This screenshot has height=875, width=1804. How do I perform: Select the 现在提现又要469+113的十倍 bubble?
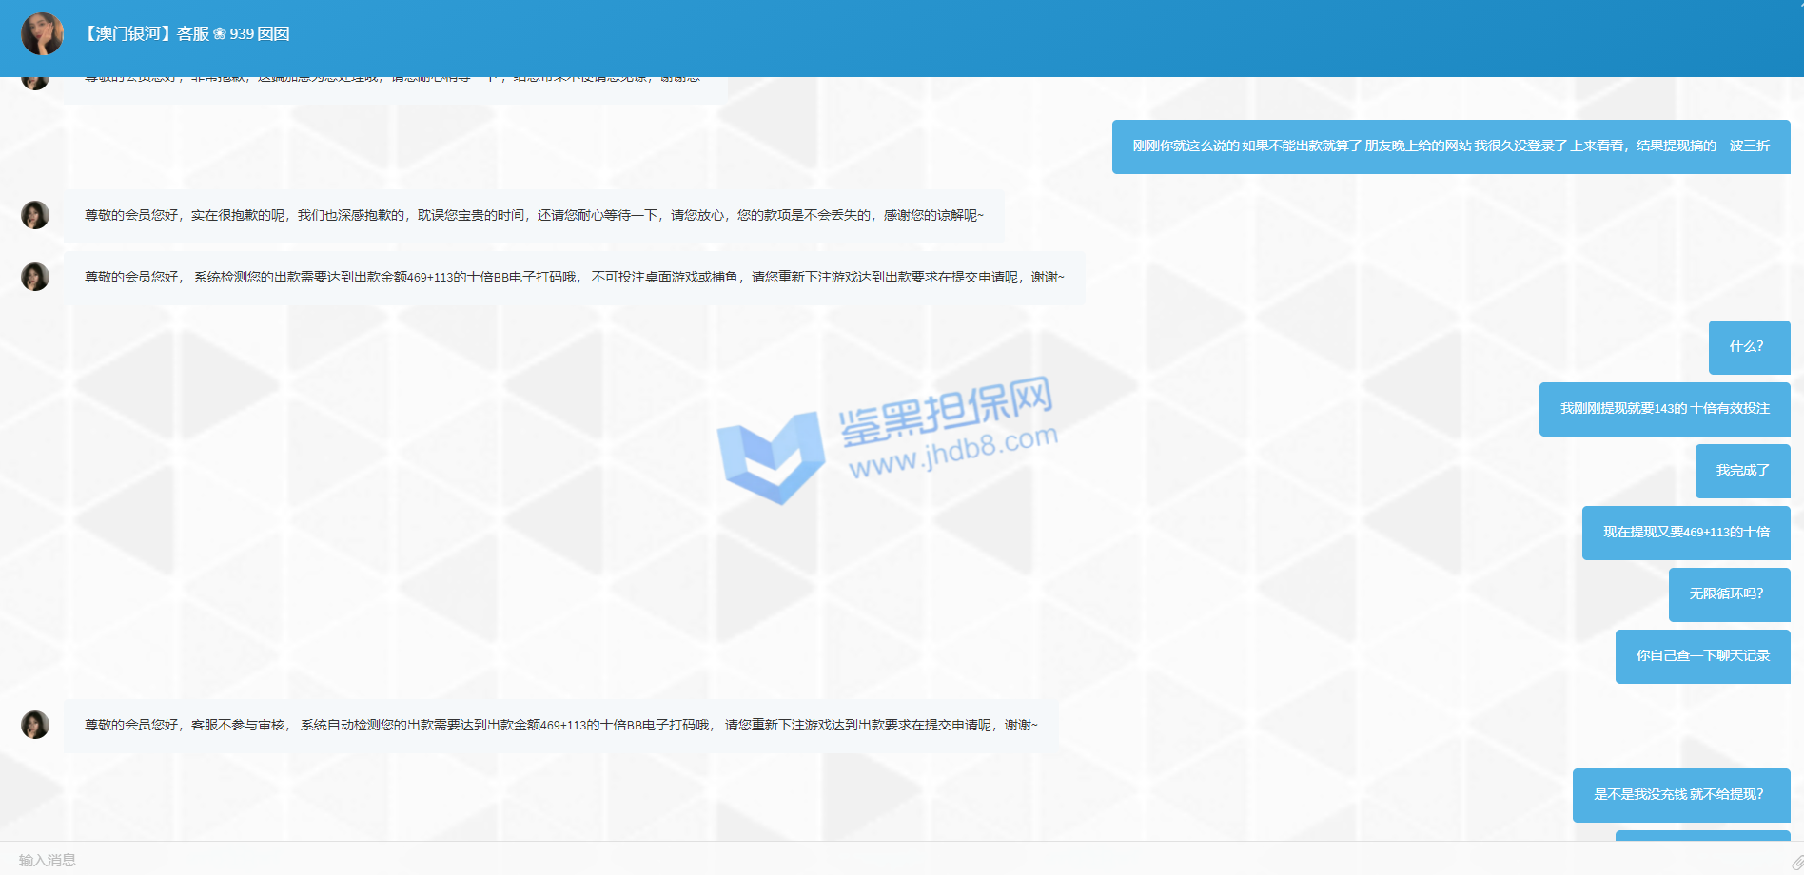1685,533
